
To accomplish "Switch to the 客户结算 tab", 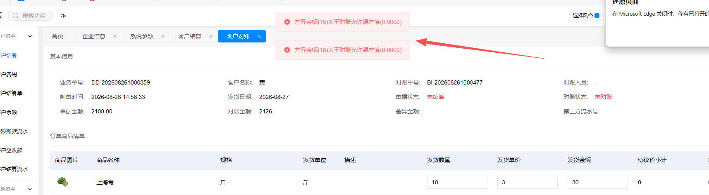I will [190, 36].
